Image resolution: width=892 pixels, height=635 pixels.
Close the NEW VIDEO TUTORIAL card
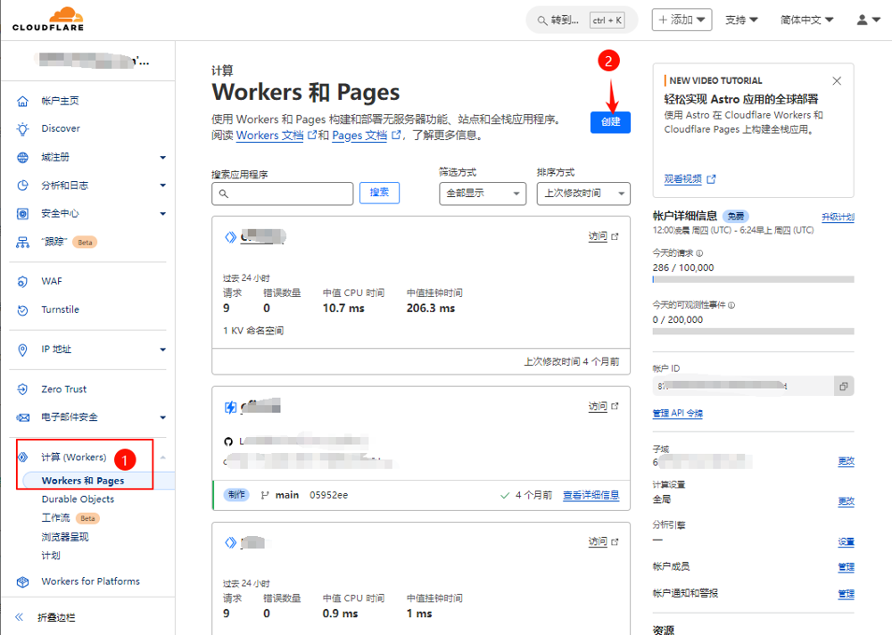(x=837, y=81)
